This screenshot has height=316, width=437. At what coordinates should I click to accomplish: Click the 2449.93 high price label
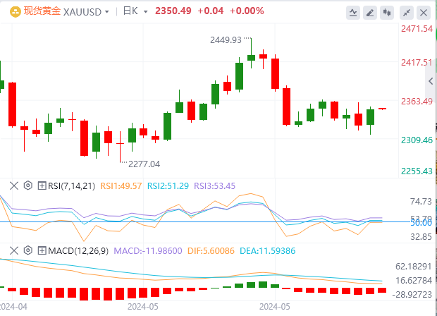226,40
